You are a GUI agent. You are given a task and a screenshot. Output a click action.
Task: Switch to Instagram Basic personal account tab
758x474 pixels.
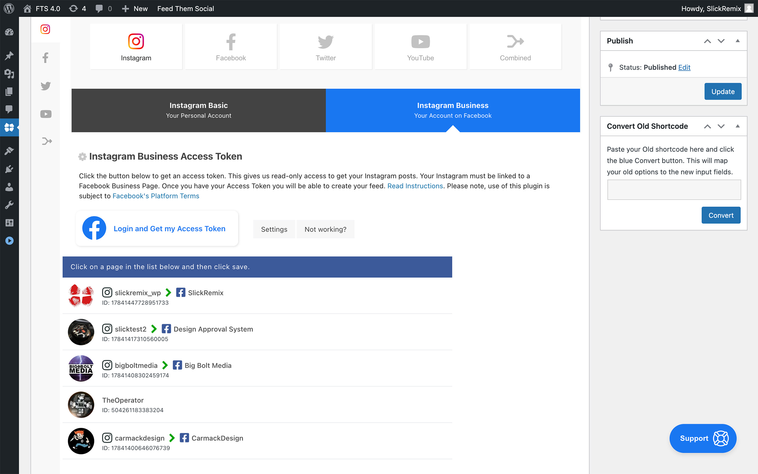click(199, 110)
